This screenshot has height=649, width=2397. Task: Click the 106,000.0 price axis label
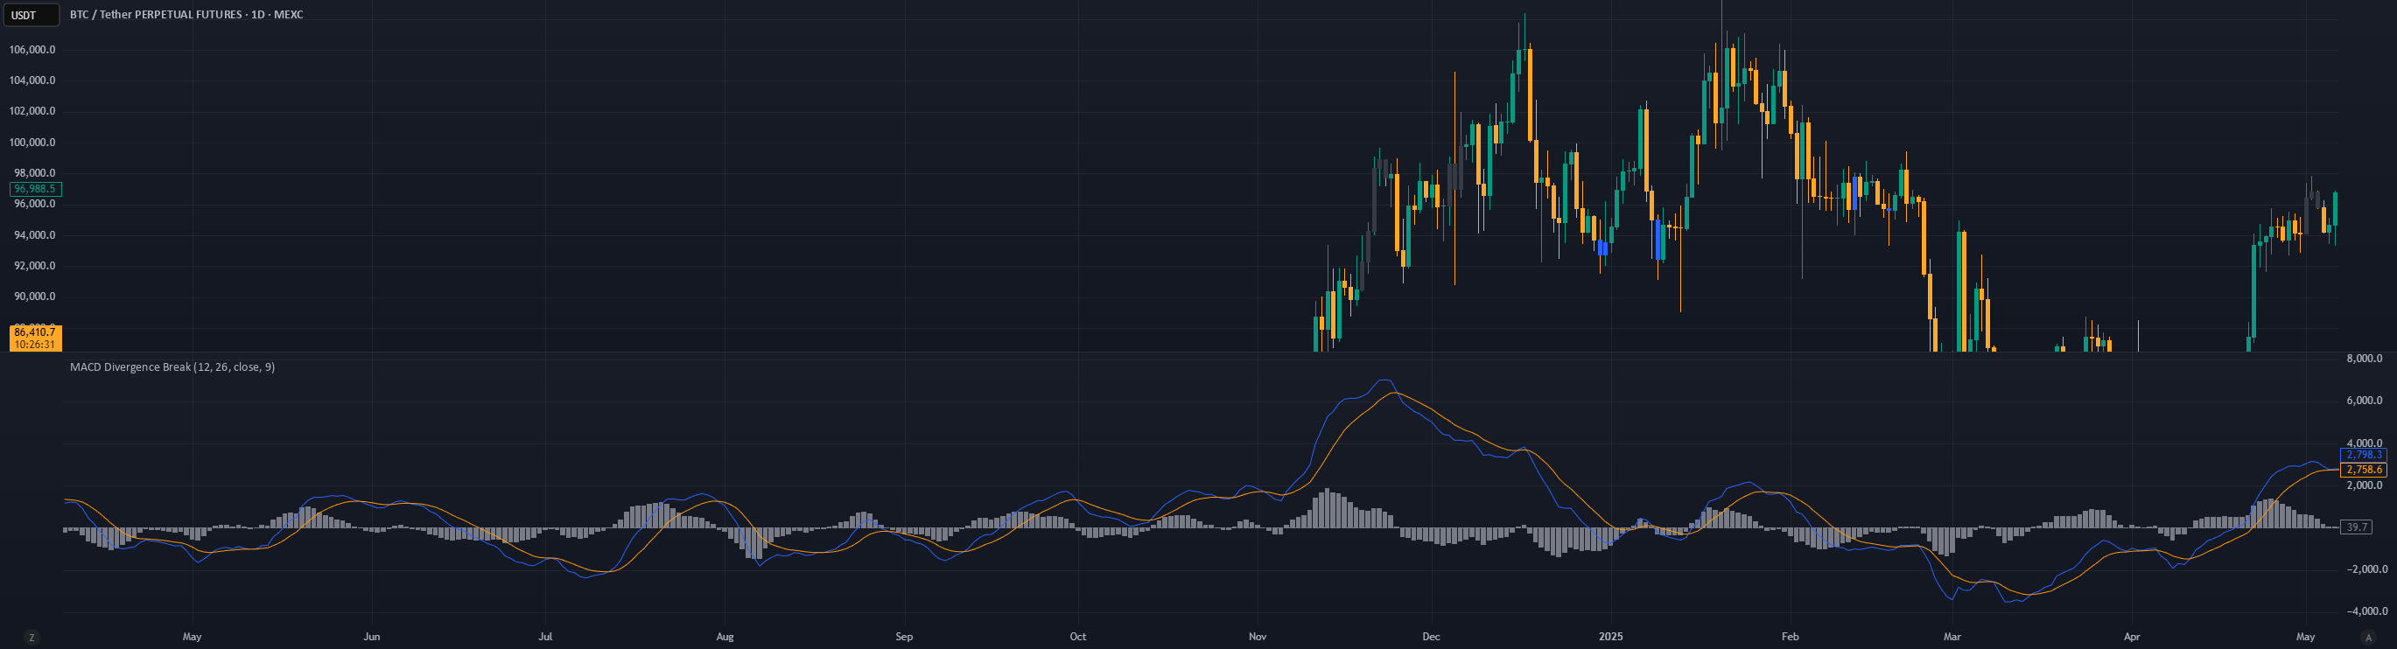pyautogui.click(x=32, y=50)
